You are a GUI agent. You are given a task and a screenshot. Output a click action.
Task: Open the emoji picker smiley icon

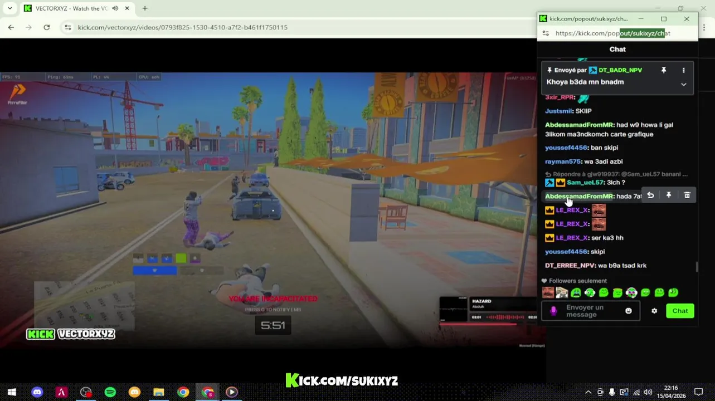pos(629,311)
